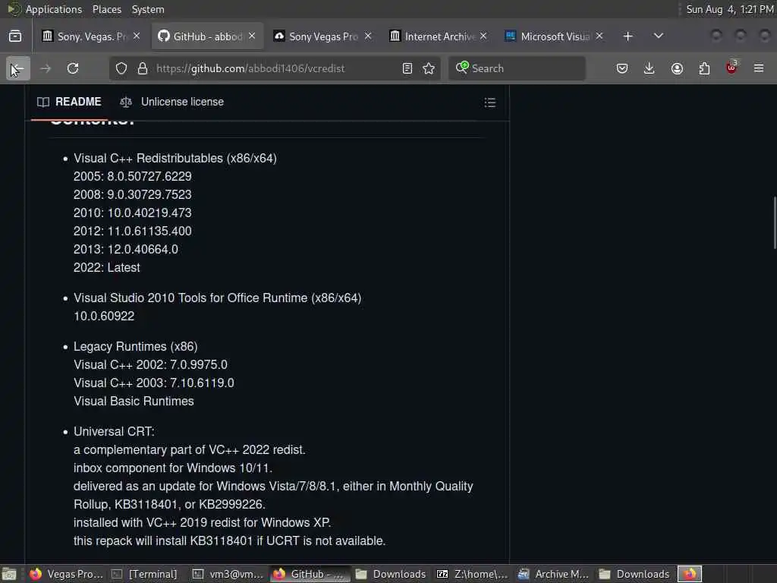Close the GitHub - abbodi tab
Viewport: 777px width, 583px height.
[x=252, y=36]
